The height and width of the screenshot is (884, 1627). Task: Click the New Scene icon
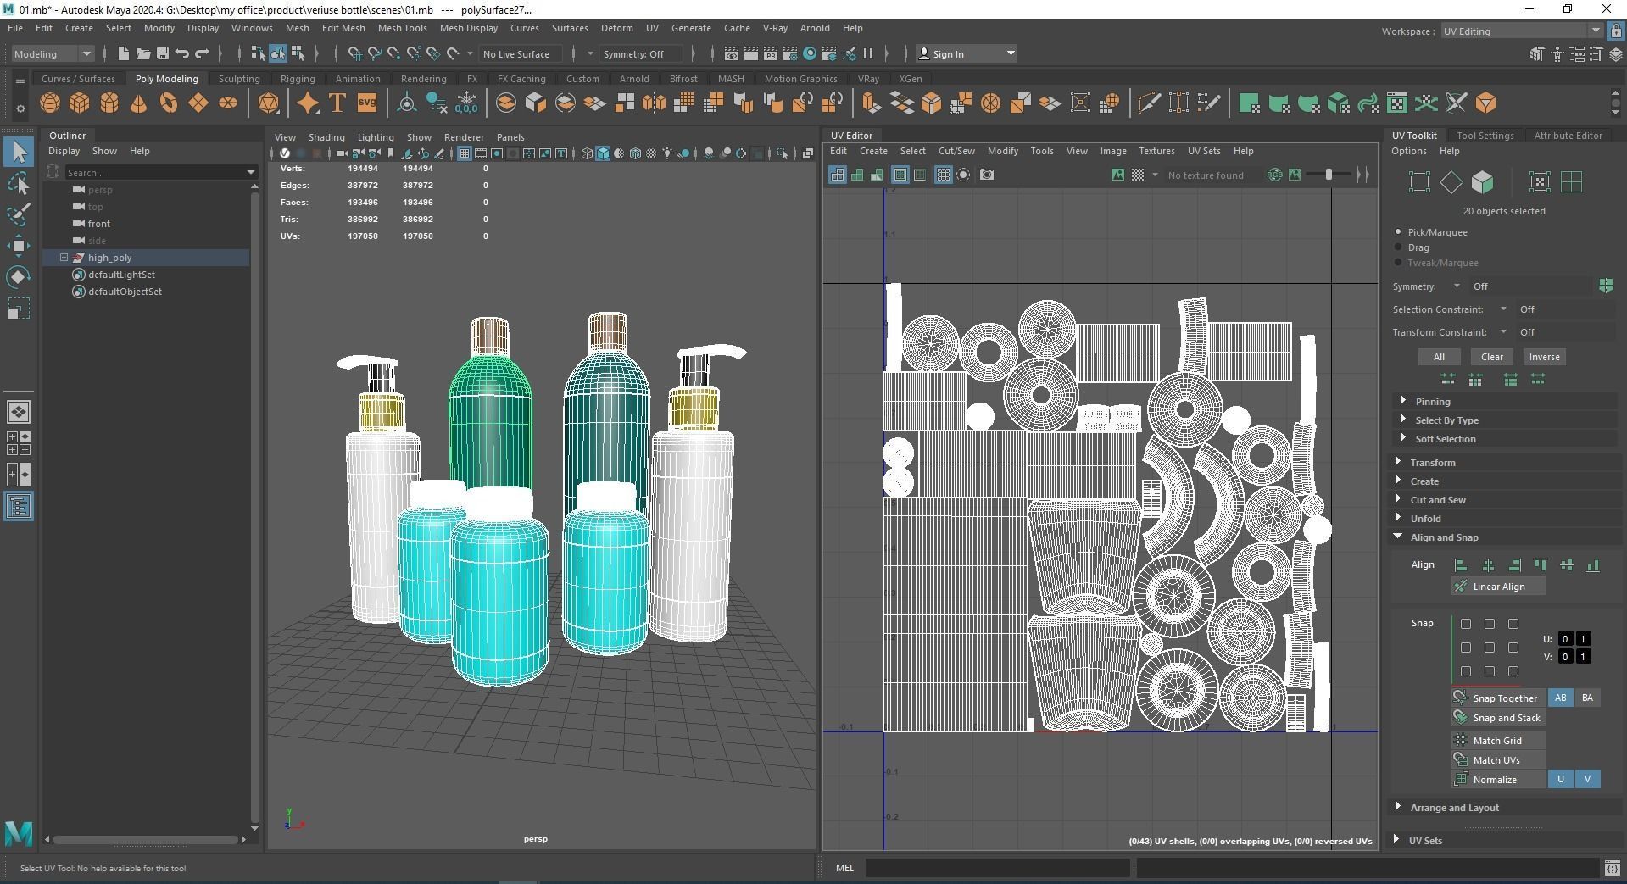click(123, 53)
